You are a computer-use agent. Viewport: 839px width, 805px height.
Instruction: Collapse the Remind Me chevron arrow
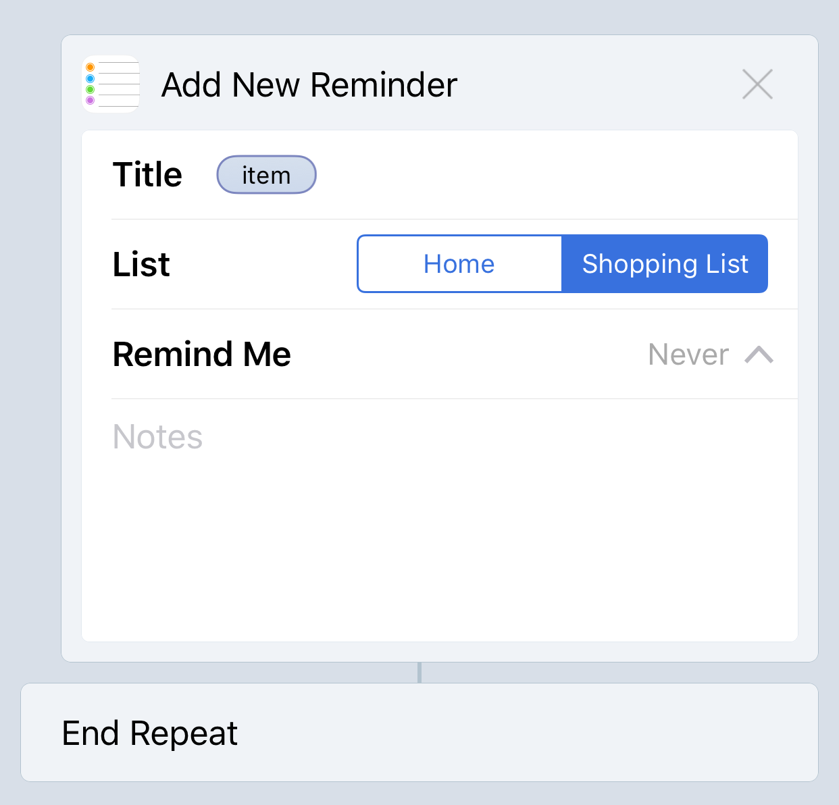coord(759,355)
